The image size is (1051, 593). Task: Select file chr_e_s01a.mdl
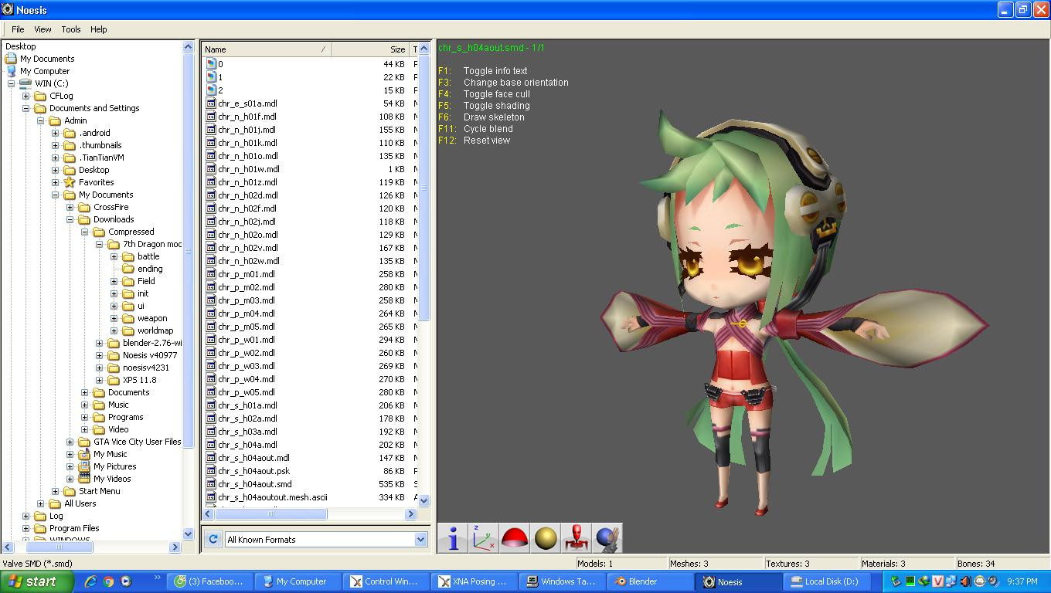(247, 103)
